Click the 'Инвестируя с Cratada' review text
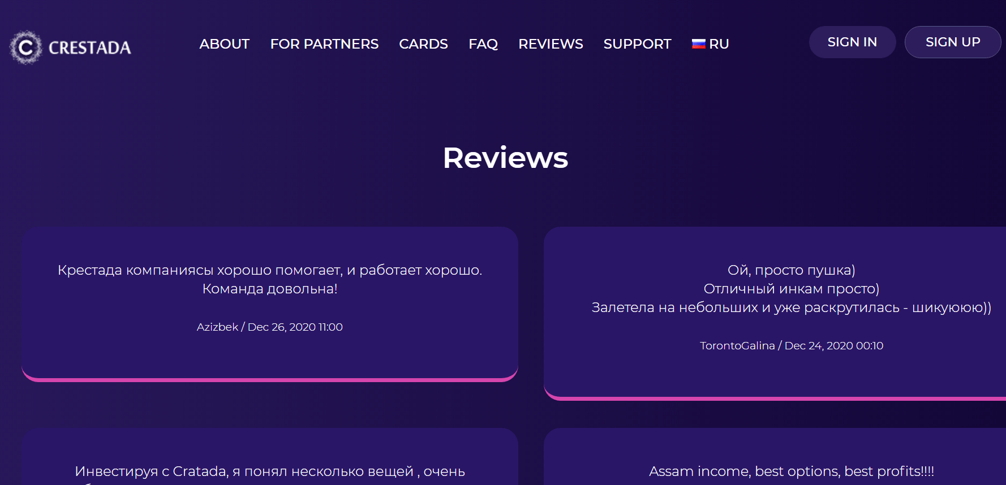This screenshot has width=1006, height=485. pyautogui.click(x=269, y=471)
